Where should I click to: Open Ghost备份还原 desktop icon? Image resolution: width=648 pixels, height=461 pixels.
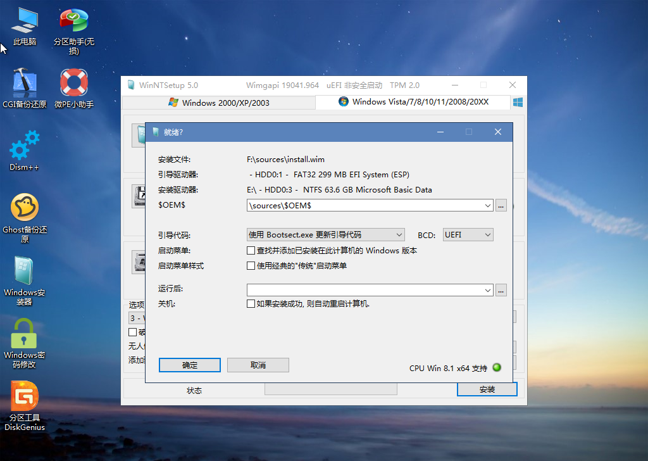click(25, 218)
